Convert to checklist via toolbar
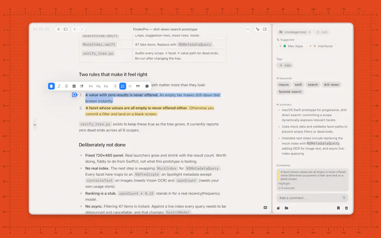Image resolution: width=381 pixels, height=238 pixels. click(130, 86)
